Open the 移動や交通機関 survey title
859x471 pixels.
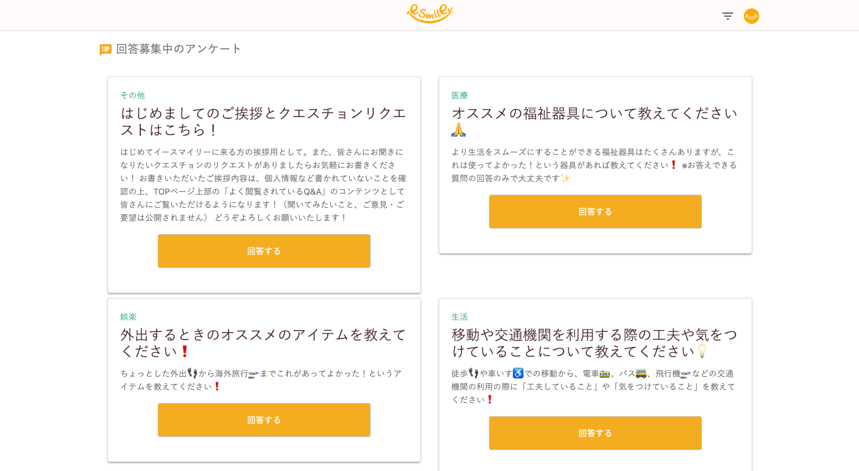594,343
